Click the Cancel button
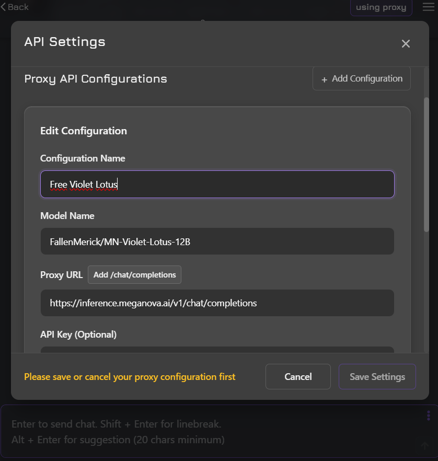 (298, 376)
